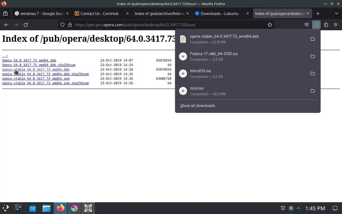Go back to previous page
The image size is (342, 214).
pos(6,25)
